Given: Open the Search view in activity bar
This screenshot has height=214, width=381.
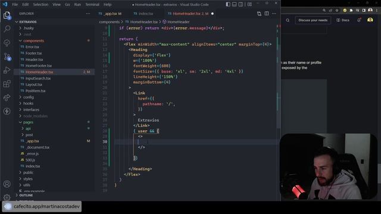Looking at the screenshot, I should [x=7, y=29].
